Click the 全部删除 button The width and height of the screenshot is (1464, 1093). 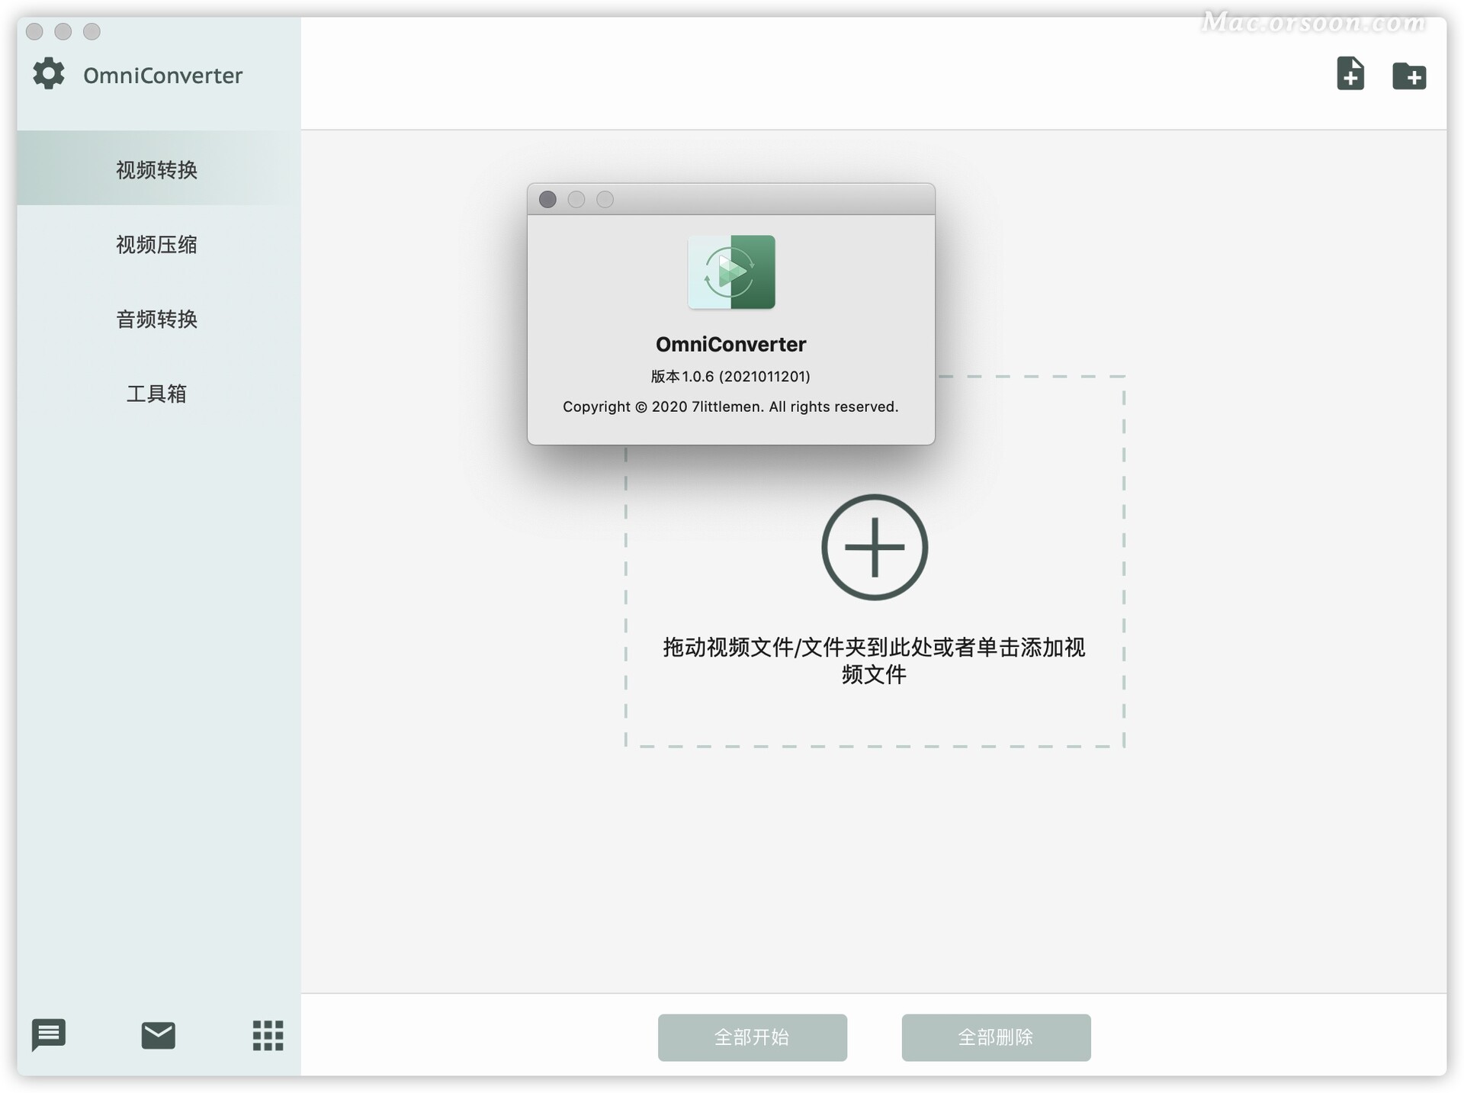pos(996,1037)
